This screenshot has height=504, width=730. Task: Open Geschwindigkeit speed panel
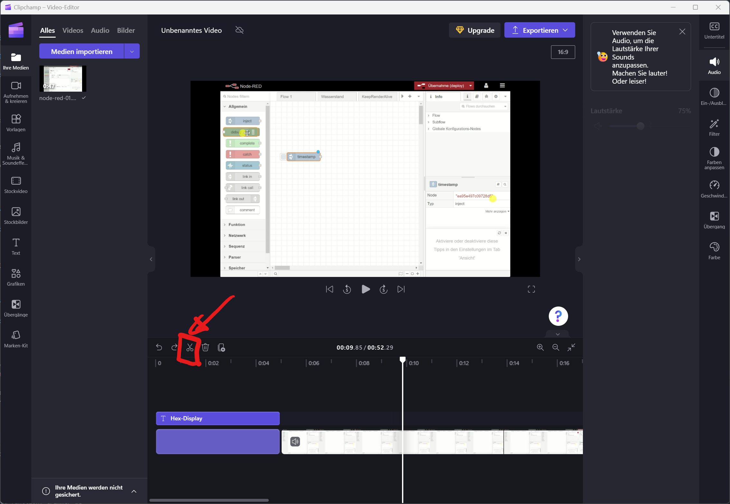[x=714, y=189]
